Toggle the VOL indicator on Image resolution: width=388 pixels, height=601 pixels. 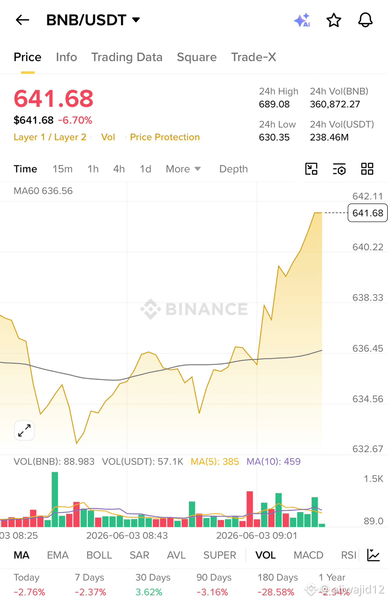[x=265, y=555]
